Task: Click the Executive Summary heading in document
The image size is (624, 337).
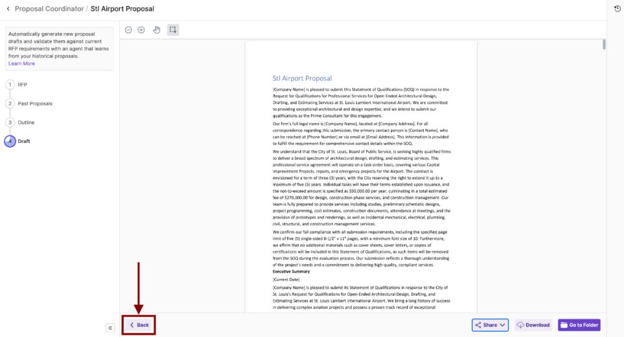Action: 291,271
